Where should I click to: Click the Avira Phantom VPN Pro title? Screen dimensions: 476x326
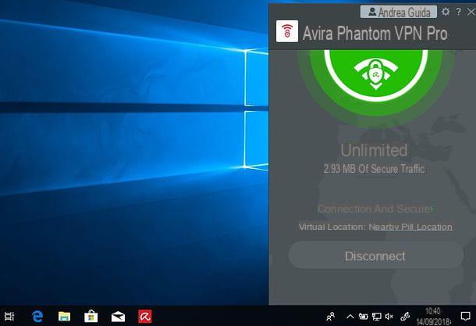375,33
